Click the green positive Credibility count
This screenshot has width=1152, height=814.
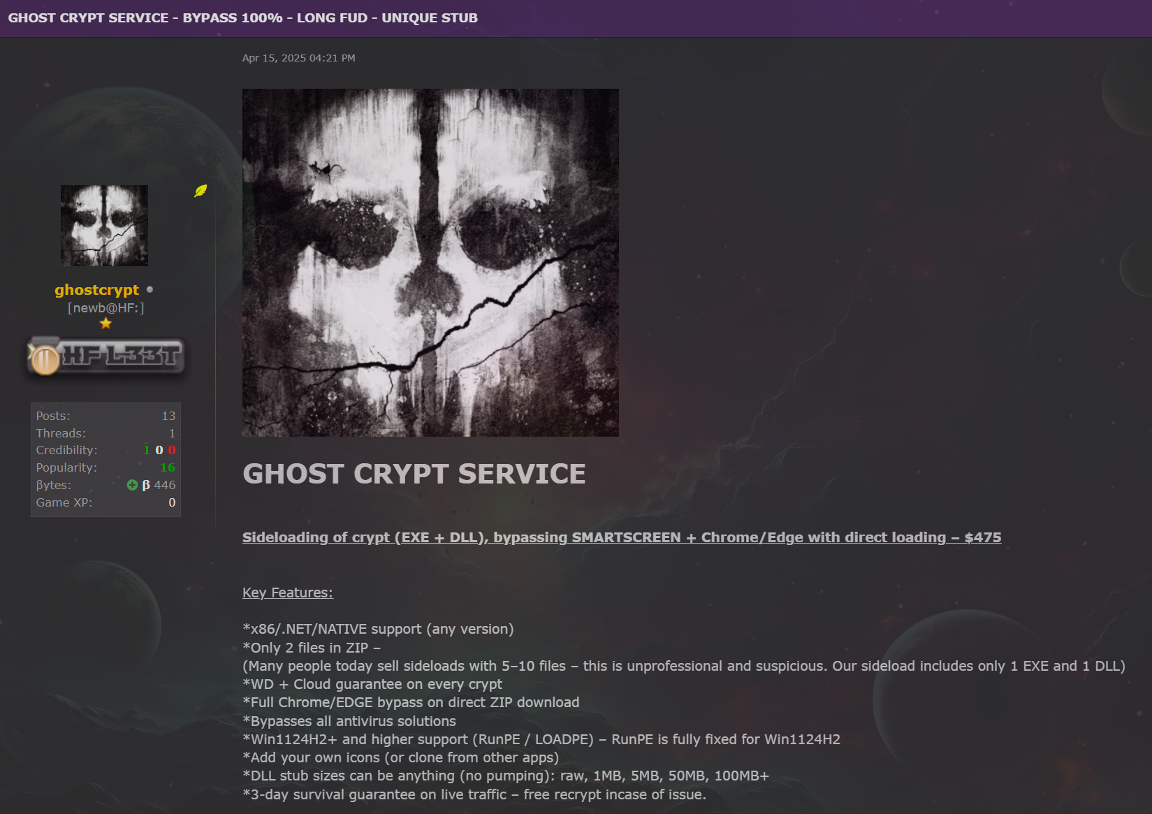coord(146,450)
